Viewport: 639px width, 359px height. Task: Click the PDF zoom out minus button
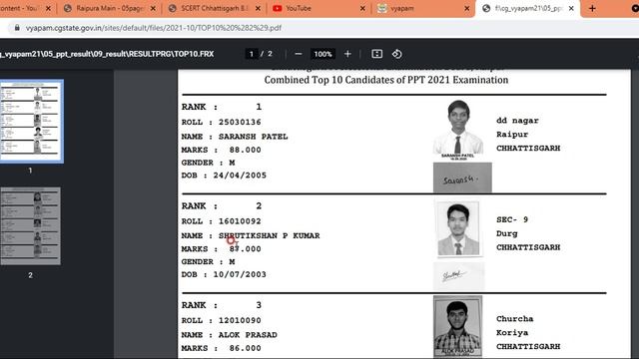(299, 54)
